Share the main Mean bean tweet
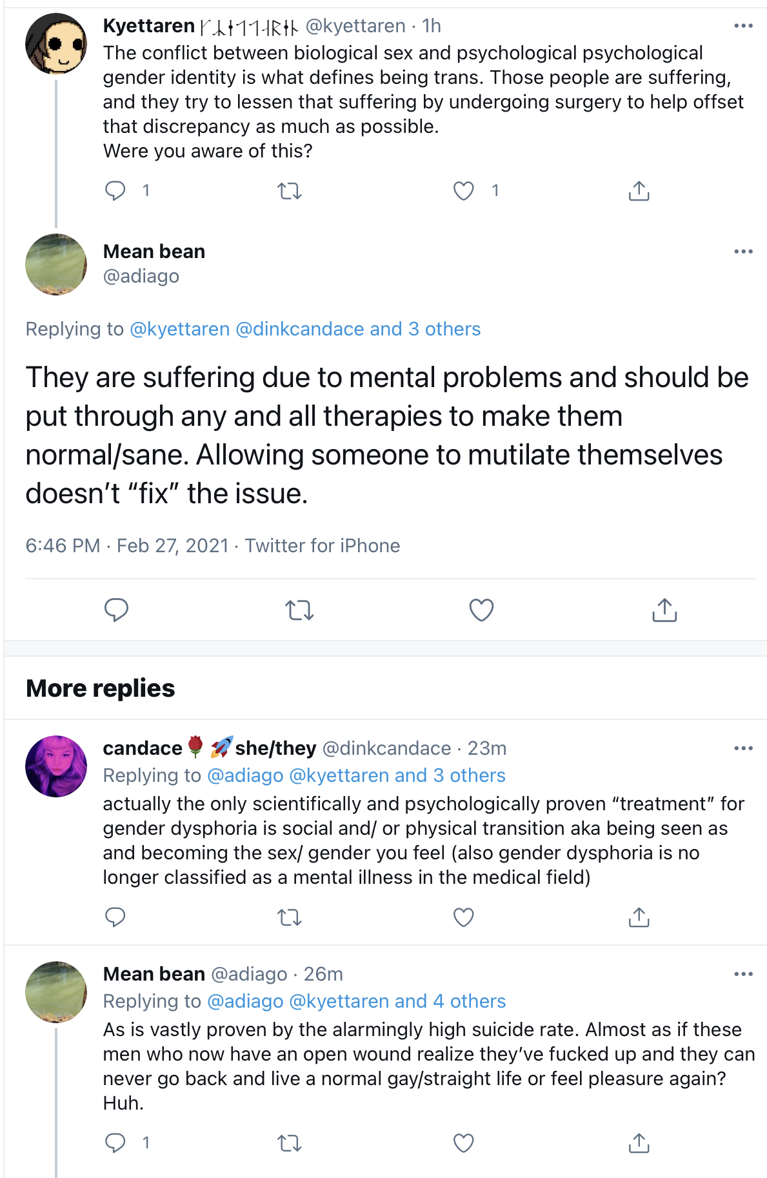This screenshot has width=767, height=1178. tap(664, 610)
